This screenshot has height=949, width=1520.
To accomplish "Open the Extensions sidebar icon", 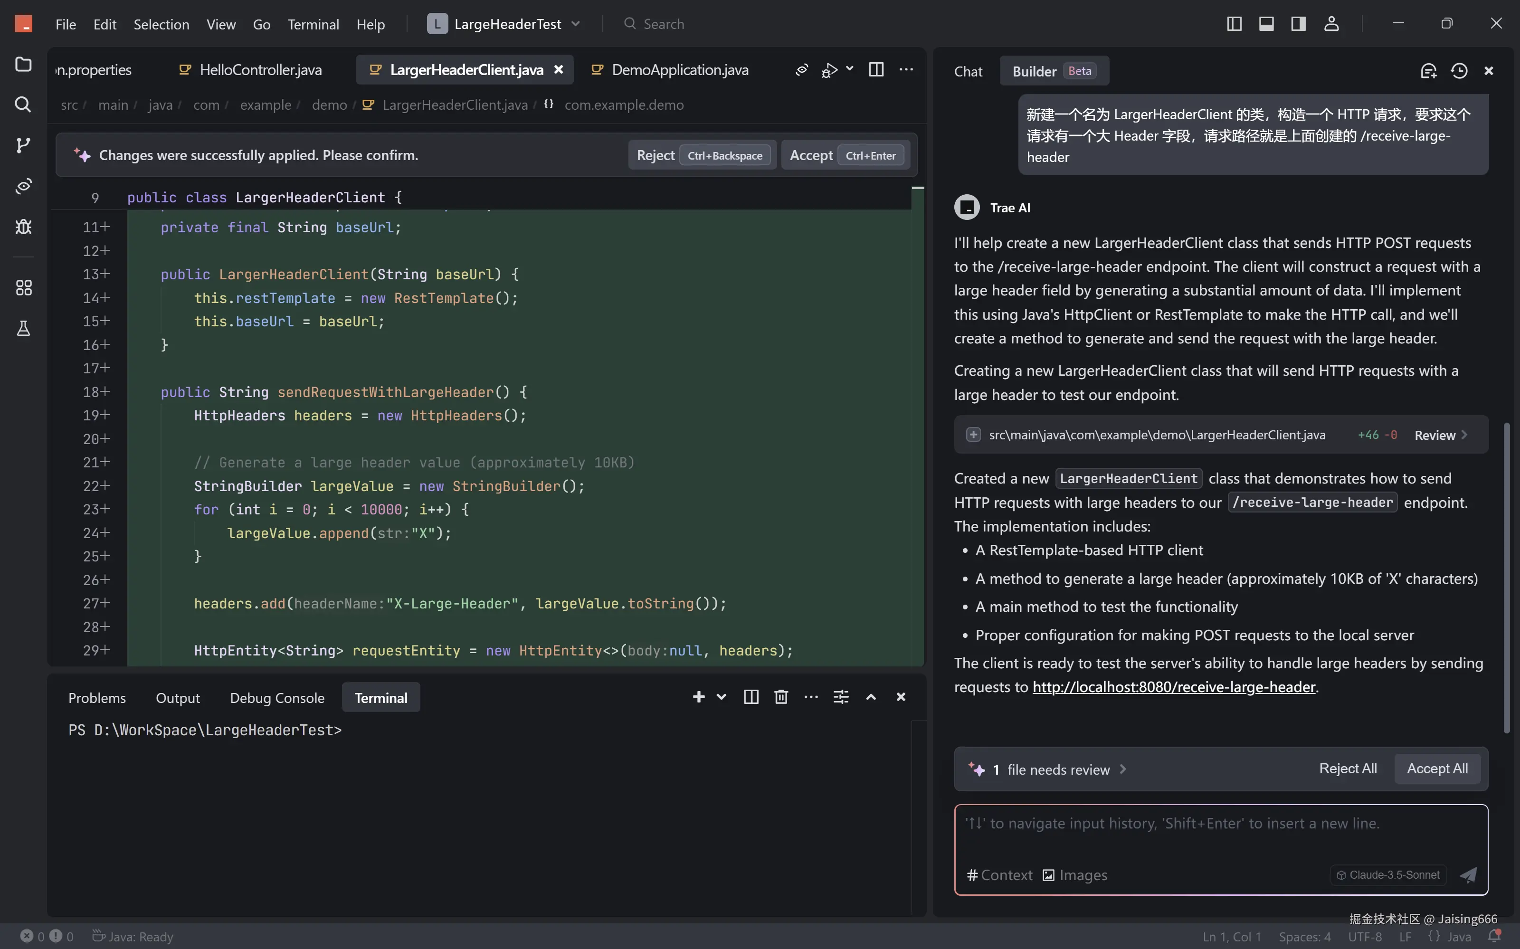I will pyautogui.click(x=23, y=287).
